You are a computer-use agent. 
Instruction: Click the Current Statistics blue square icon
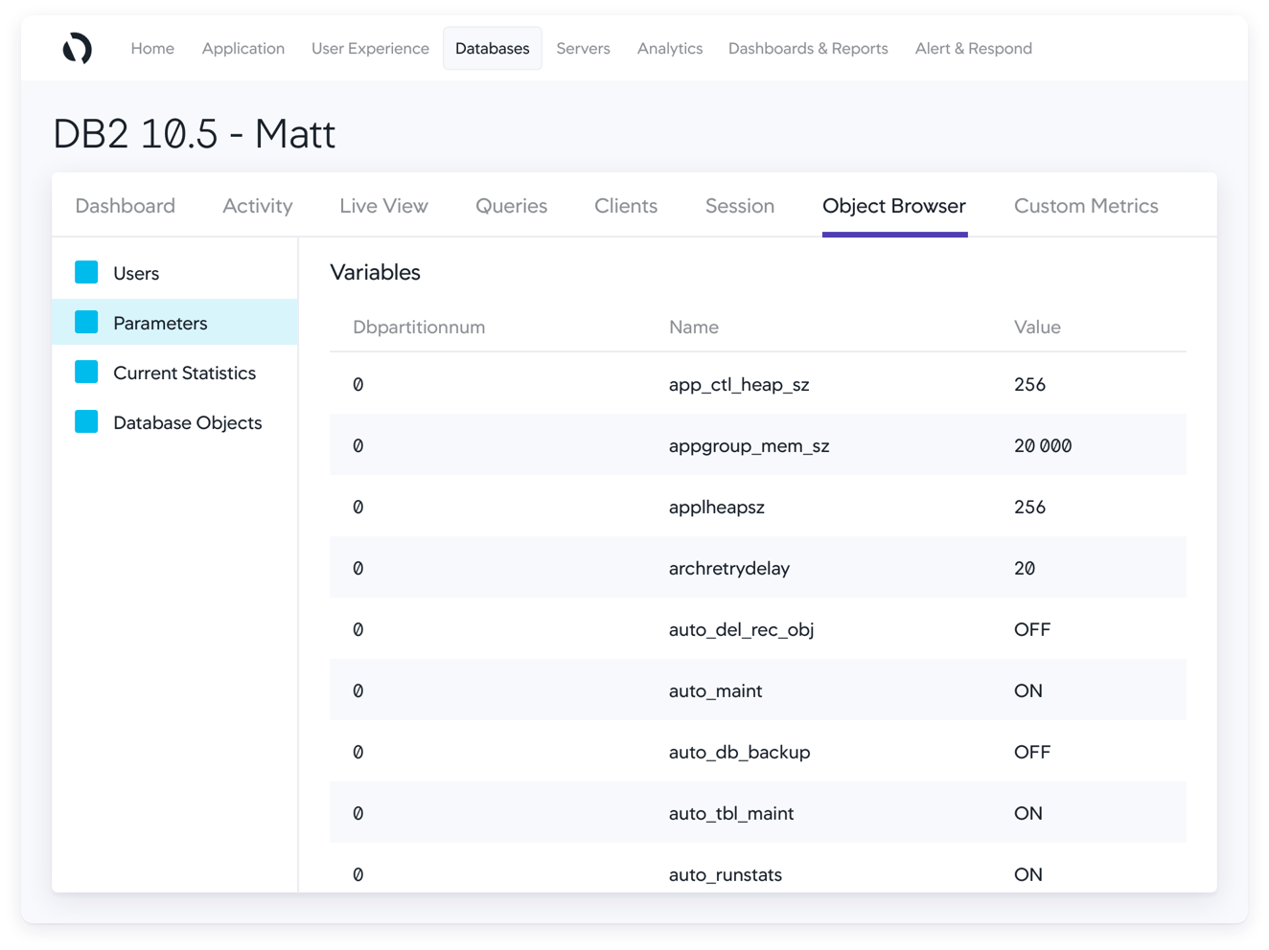86,373
